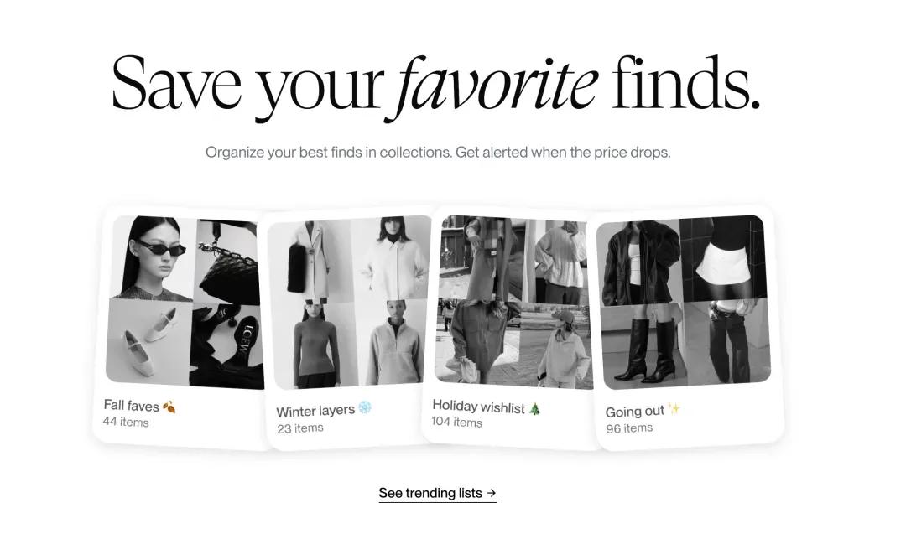
Task: Click the sparkles emoji beside Going out
Action: click(x=674, y=409)
